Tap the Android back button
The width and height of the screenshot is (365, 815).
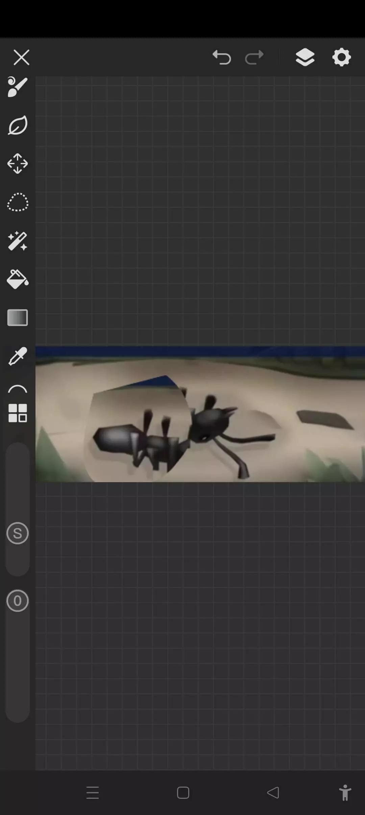pyautogui.click(x=273, y=793)
